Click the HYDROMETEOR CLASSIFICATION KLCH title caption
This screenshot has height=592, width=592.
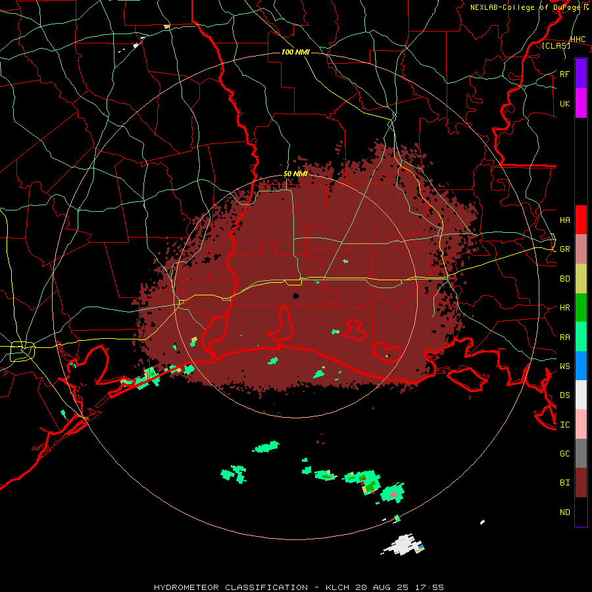click(299, 587)
